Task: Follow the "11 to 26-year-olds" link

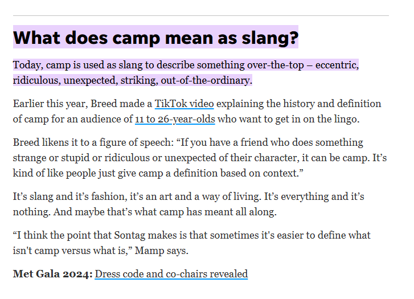Action: pyautogui.click(x=175, y=119)
